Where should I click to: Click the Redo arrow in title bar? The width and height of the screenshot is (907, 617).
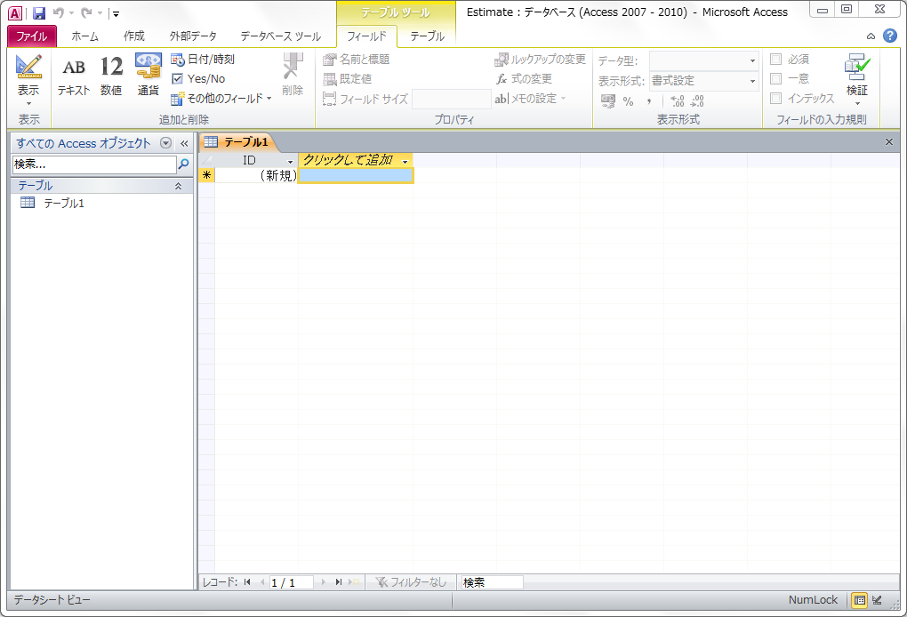pos(86,12)
